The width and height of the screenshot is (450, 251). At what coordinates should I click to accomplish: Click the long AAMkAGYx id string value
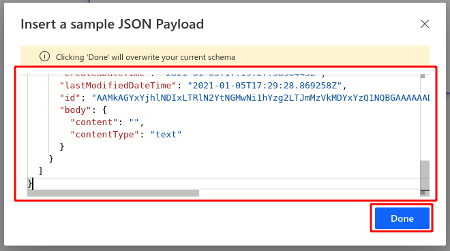(260, 98)
